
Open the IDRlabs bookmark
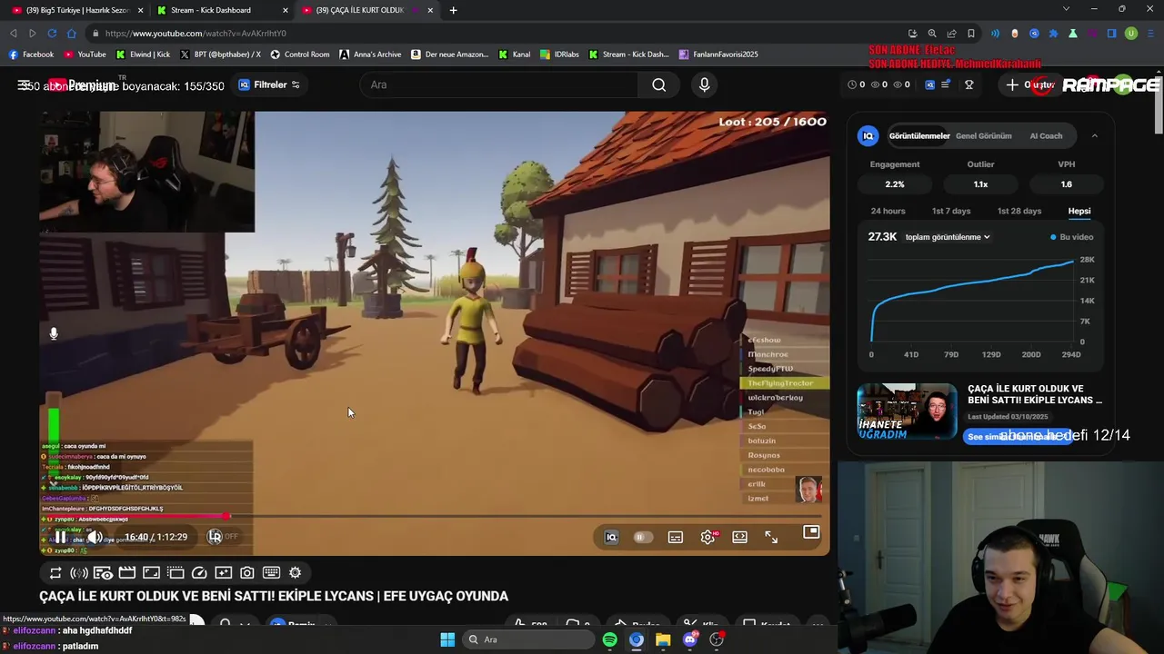[x=559, y=54]
